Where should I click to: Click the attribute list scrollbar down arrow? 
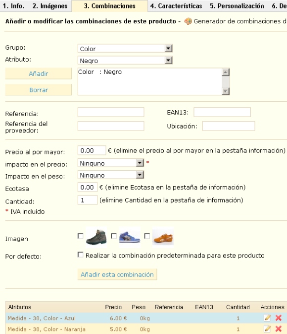pyautogui.click(x=225, y=91)
